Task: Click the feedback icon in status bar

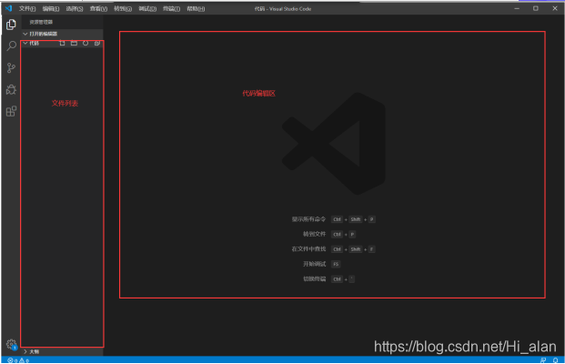Action: point(543,360)
